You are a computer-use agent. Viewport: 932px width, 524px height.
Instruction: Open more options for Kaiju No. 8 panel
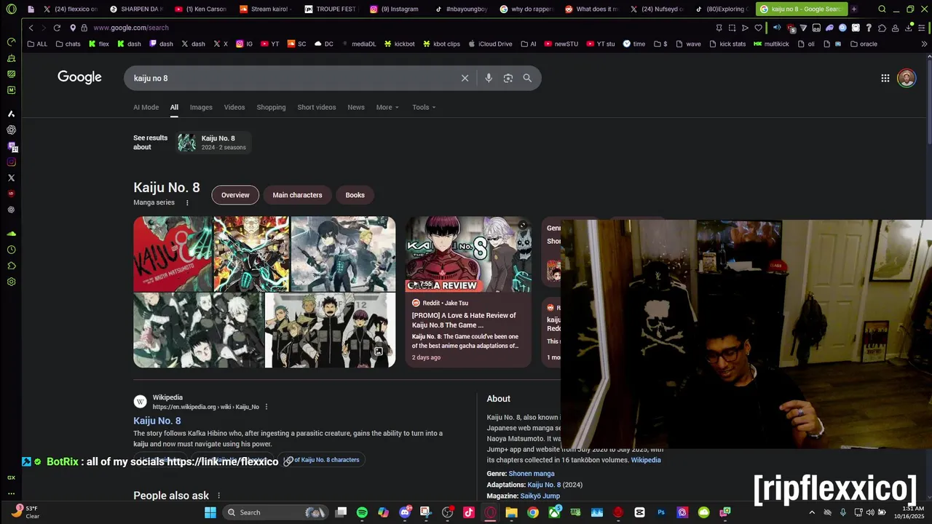click(x=187, y=203)
